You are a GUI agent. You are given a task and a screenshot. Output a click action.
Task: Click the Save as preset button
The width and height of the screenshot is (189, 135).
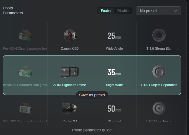[92, 95]
